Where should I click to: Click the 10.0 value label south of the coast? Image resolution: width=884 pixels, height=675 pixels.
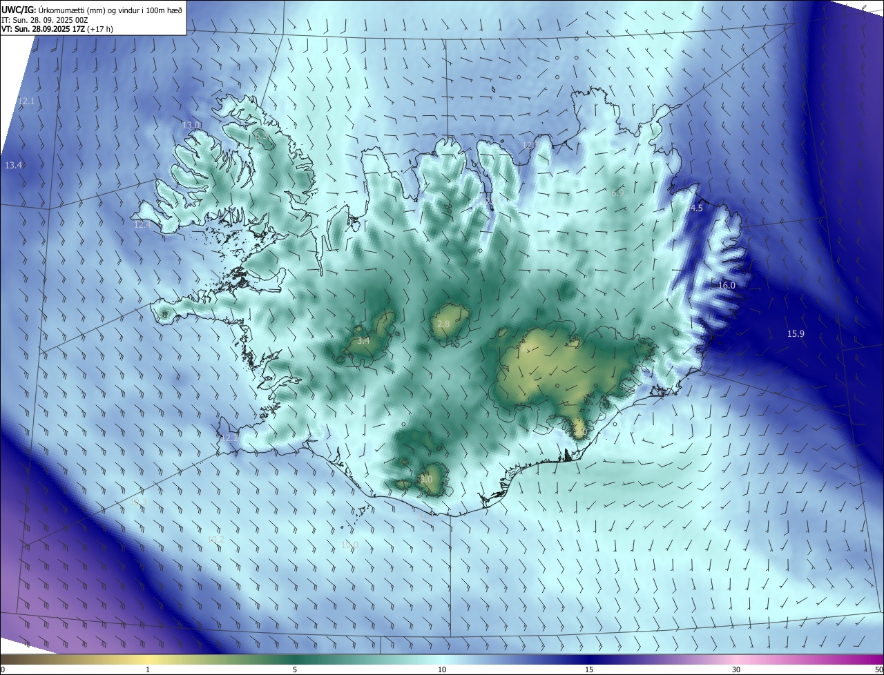(x=350, y=545)
